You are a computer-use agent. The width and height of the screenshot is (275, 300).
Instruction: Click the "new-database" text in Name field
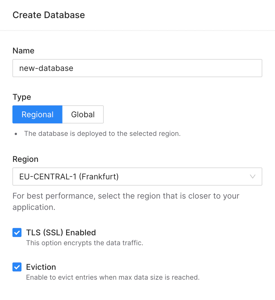tap(46, 68)
